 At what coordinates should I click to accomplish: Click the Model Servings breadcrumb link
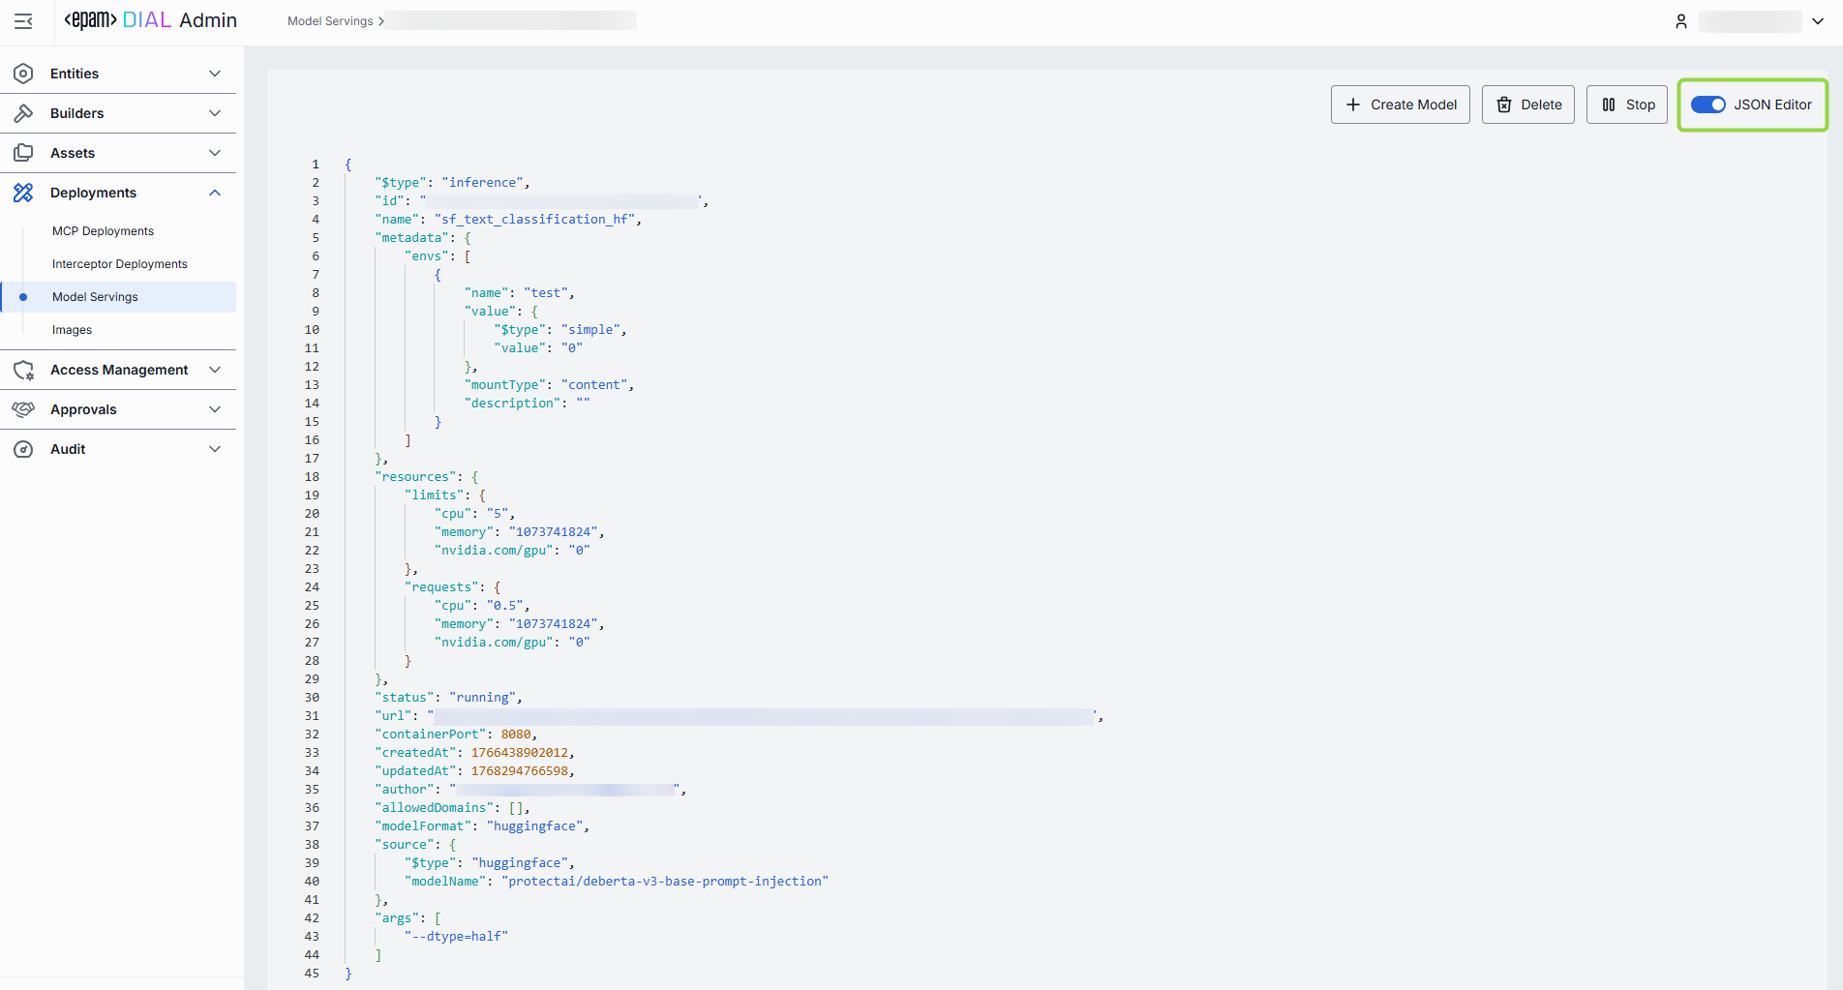point(329,21)
